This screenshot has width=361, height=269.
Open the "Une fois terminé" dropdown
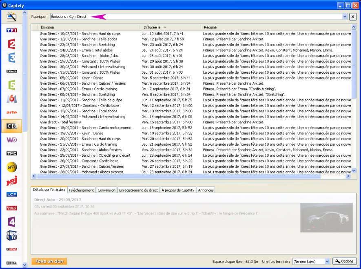[327, 261]
